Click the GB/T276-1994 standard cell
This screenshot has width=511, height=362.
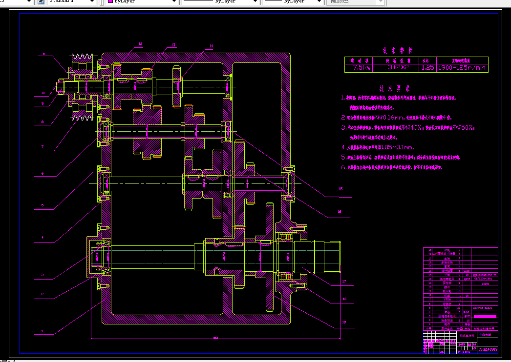[x=485, y=279]
